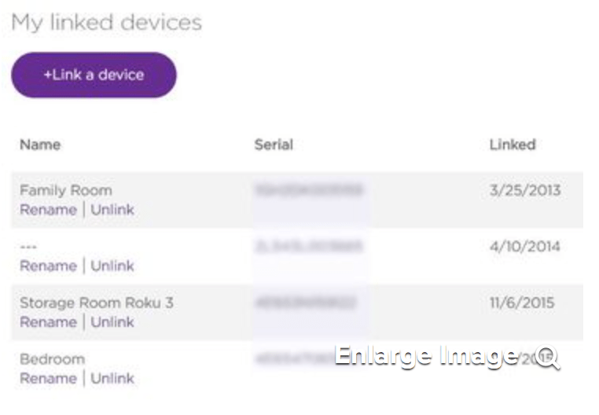Rename the unnamed --- device
599x415 pixels.
48,266
